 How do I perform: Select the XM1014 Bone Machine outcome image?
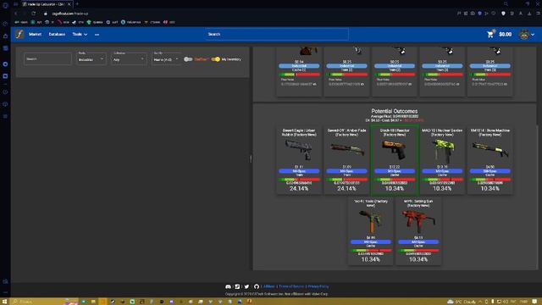pyautogui.click(x=489, y=150)
